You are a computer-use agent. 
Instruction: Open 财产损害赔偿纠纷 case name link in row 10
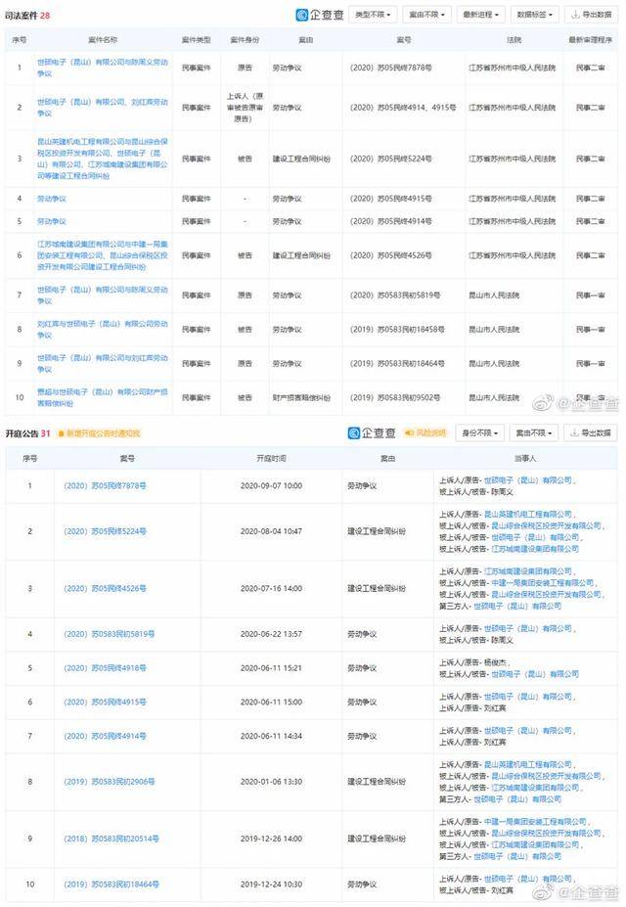tap(103, 397)
